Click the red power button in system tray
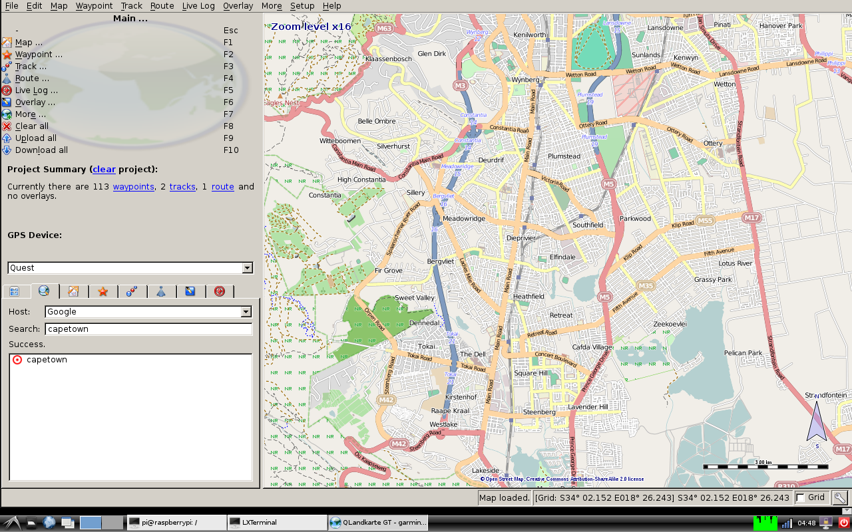 tap(844, 523)
